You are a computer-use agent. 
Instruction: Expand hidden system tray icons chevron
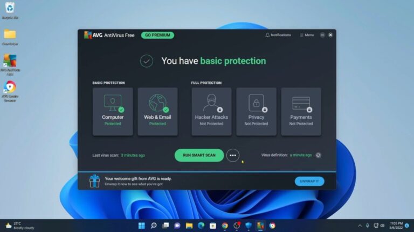pos(360,226)
